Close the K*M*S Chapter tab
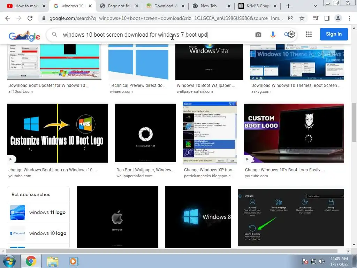357x268 pixels. [275, 6]
